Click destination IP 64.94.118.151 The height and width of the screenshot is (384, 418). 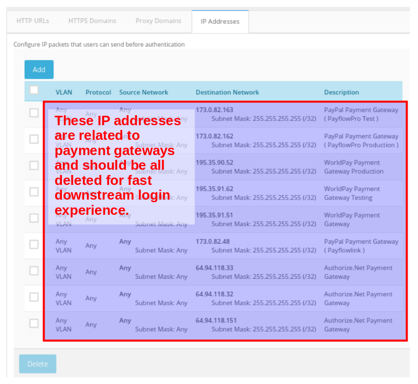point(216,321)
